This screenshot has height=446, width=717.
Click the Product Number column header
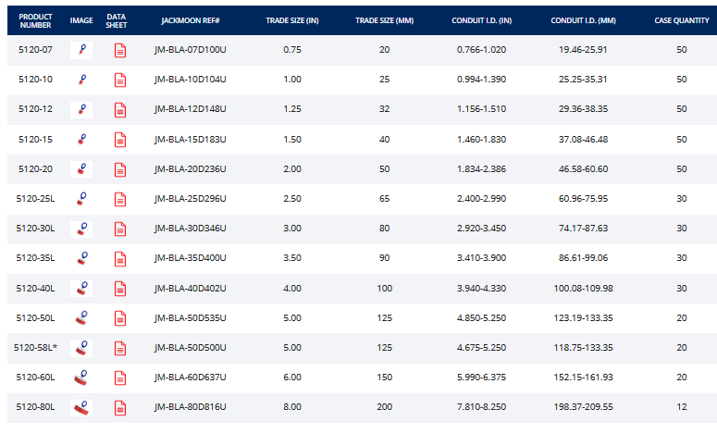35,20
